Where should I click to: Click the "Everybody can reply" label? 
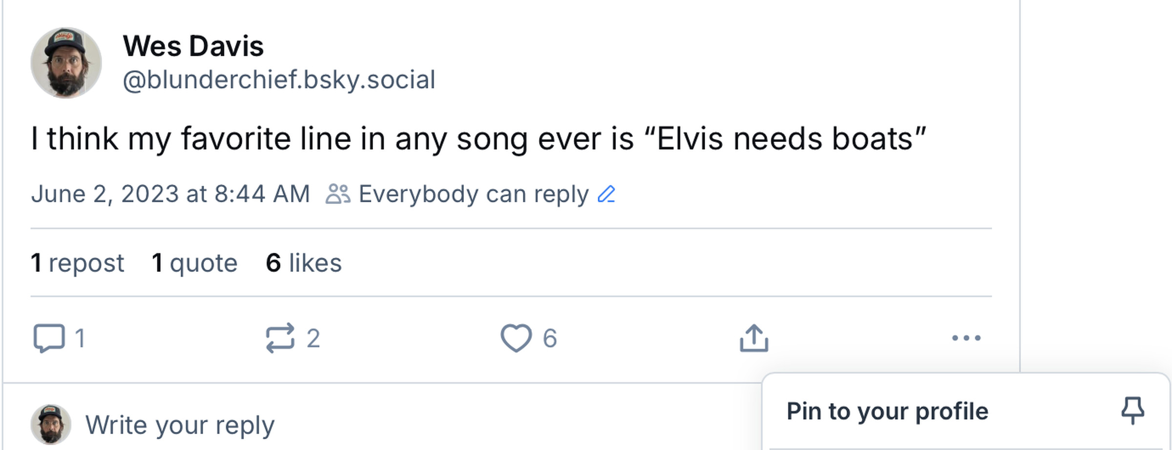tap(473, 194)
